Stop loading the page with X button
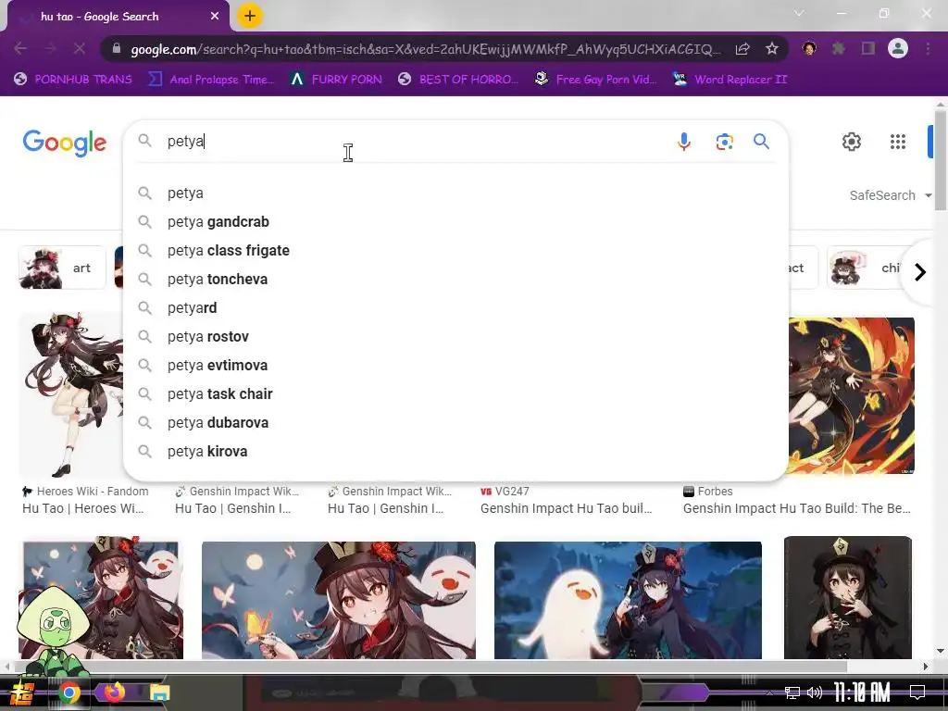948x711 pixels. click(80, 48)
